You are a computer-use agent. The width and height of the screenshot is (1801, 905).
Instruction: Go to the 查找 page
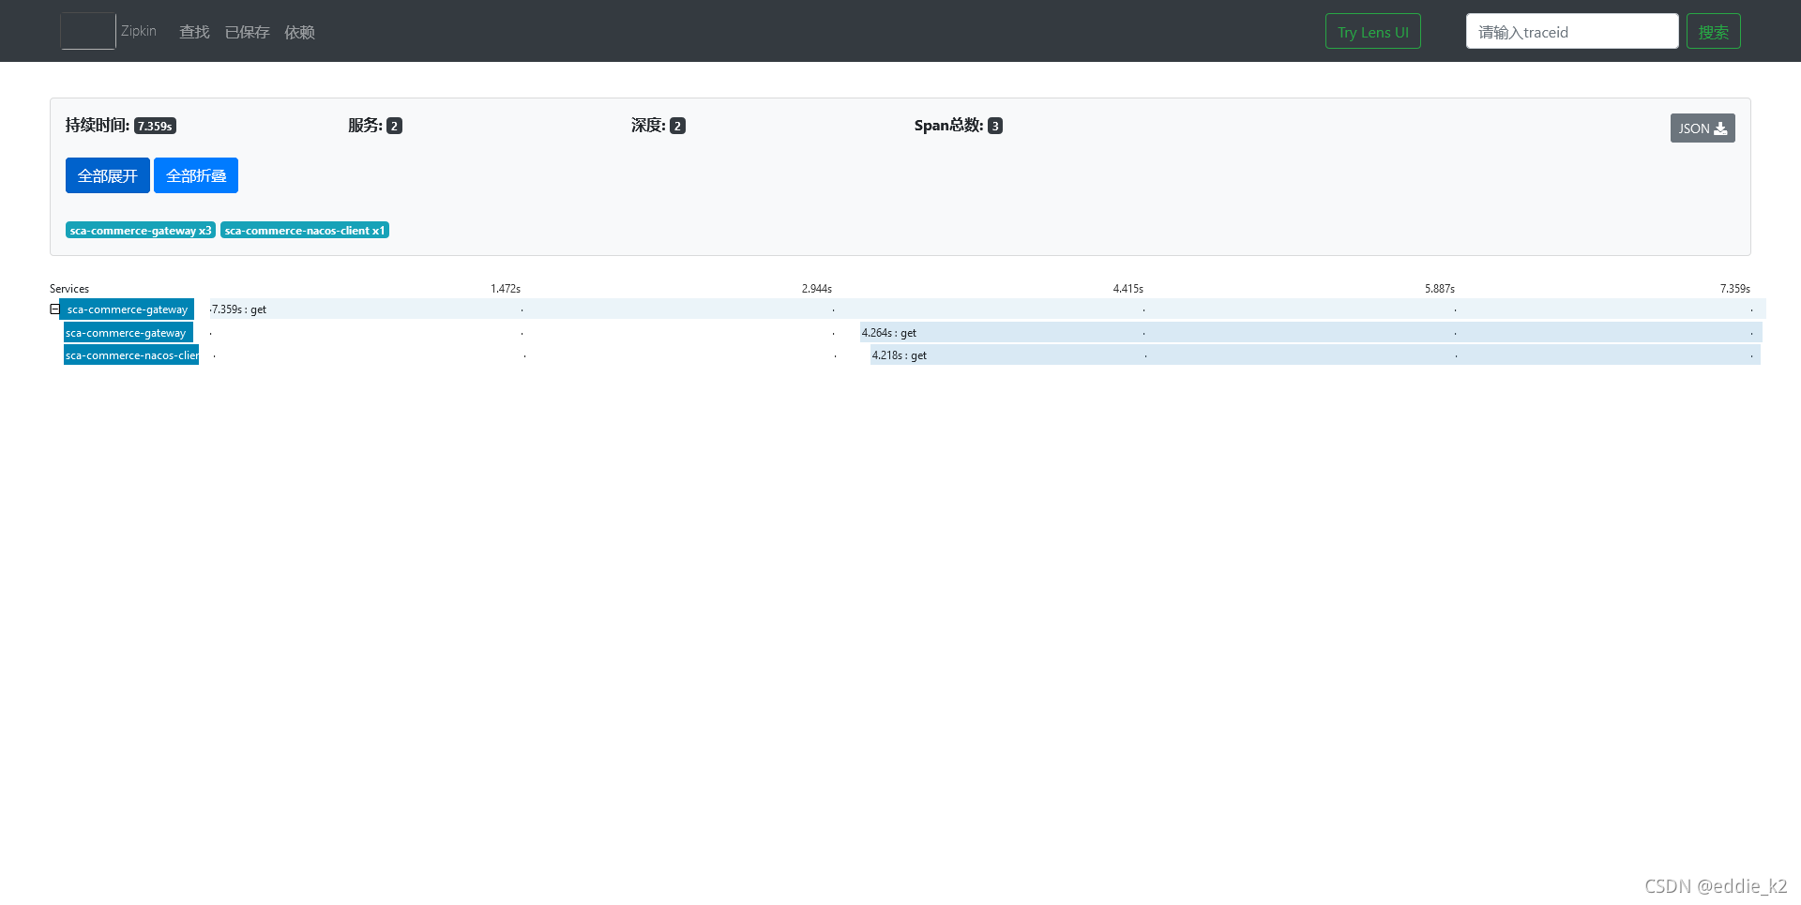pos(194,32)
